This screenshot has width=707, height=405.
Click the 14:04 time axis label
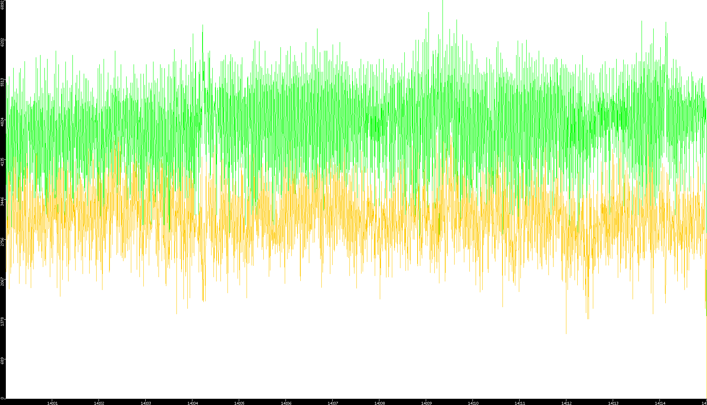(192, 403)
